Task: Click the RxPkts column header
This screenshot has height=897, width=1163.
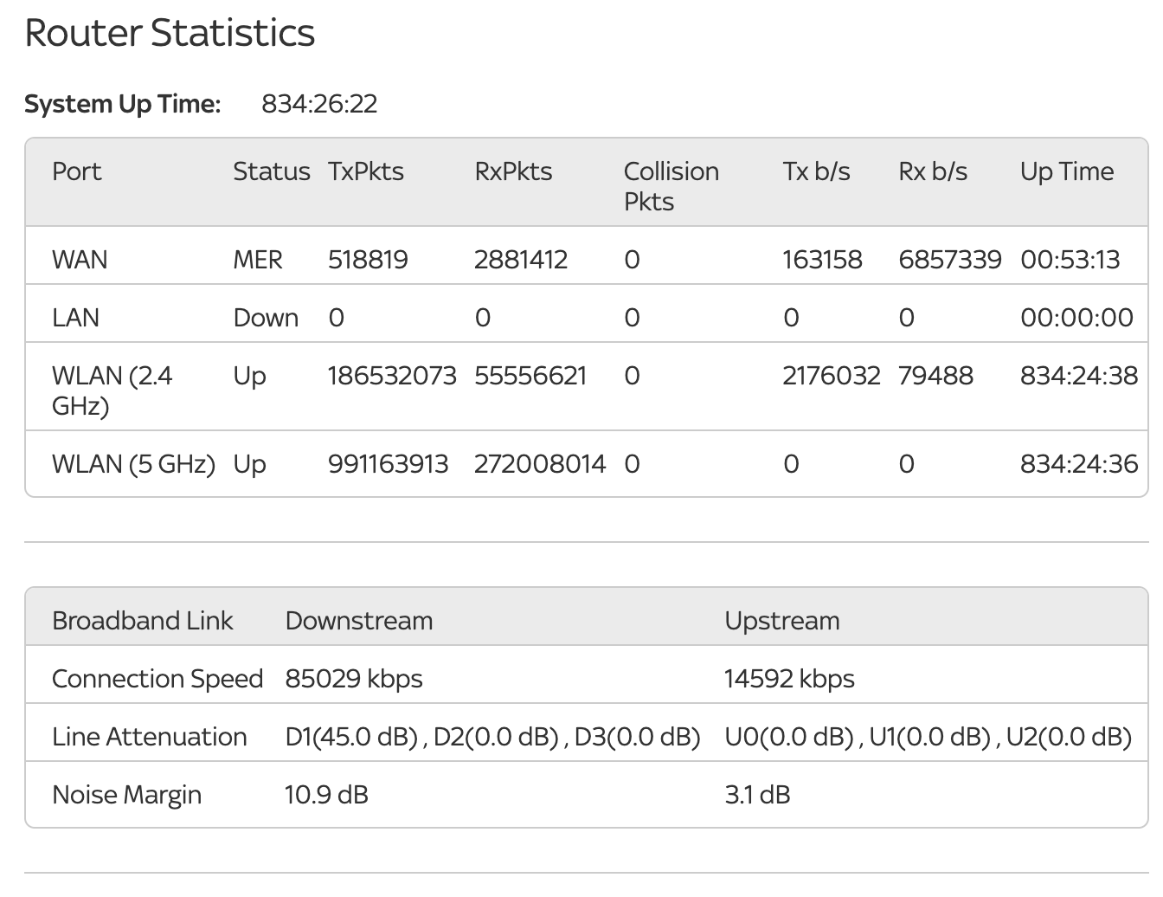Action: [513, 171]
